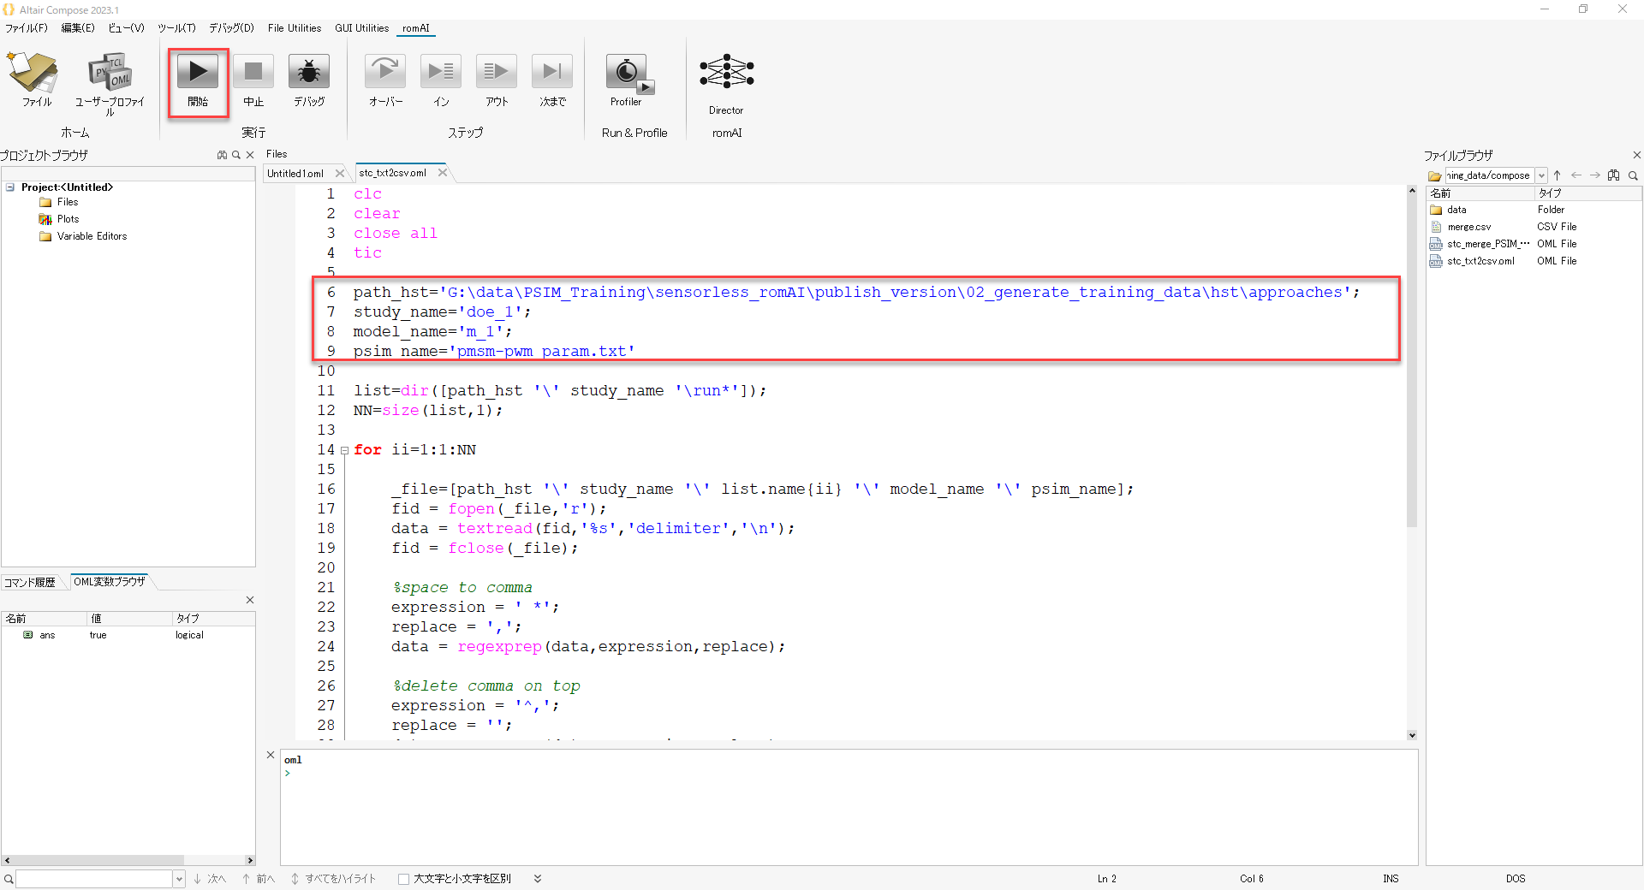Click binoculars icon in Project Browser header
This screenshot has height=890, width=1644.
click(x=222, y=155)
